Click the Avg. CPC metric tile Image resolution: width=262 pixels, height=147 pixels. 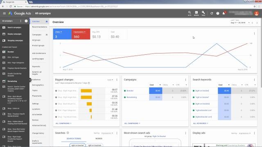click(99, 34)
